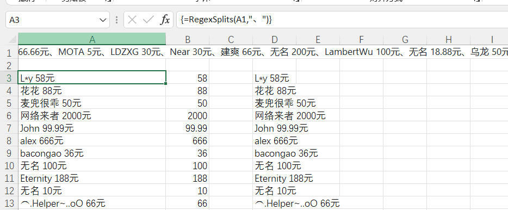
Task: Click the cancel (X) formula button
Action: coord(132,20)
